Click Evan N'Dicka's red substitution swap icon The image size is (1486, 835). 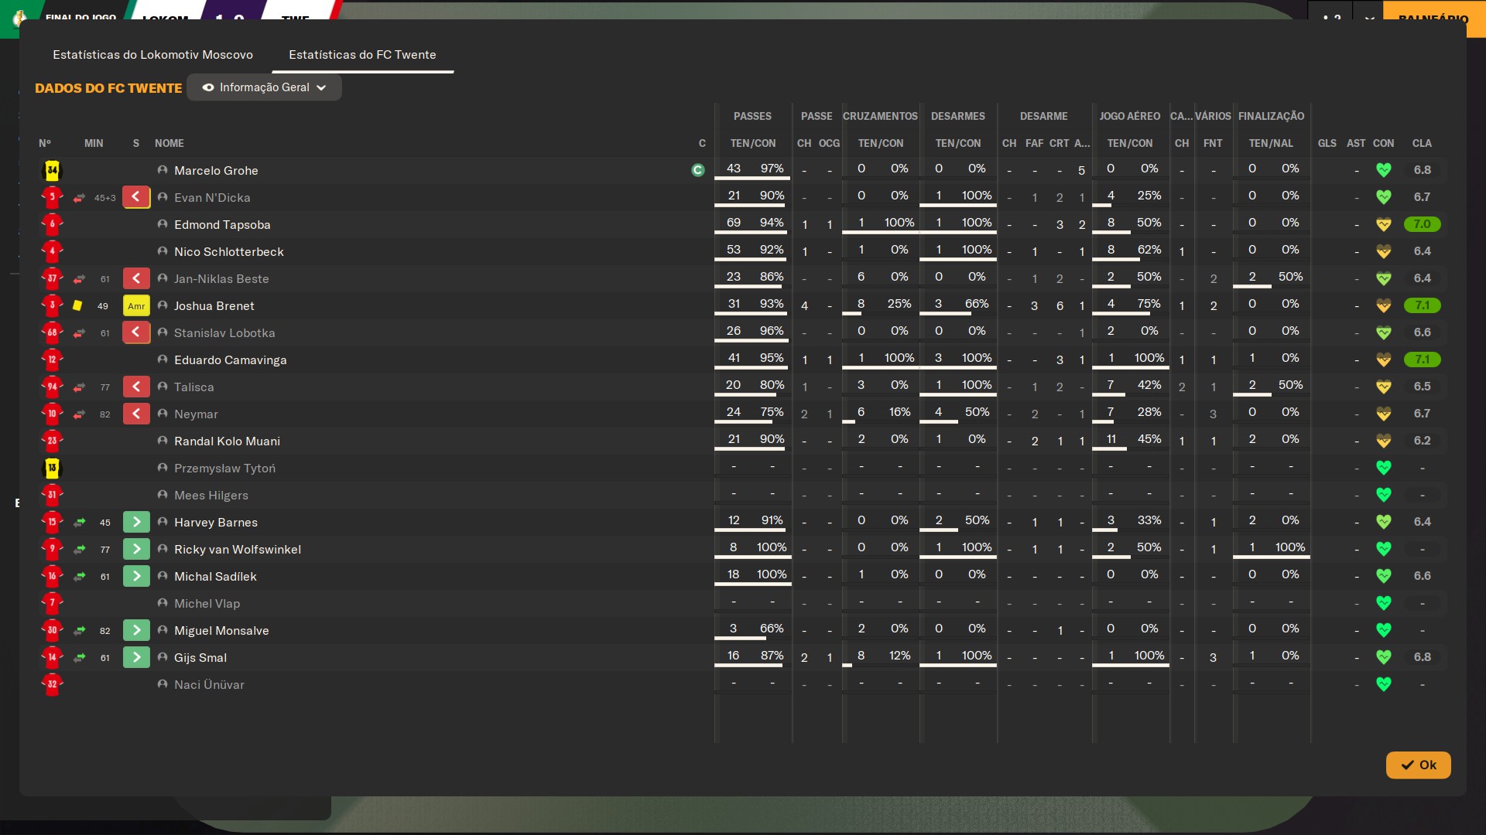pyautogui.click(x=79, y=198)
